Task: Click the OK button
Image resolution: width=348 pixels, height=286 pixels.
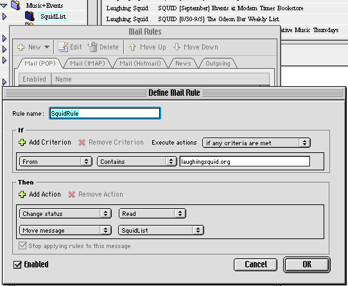Action: click(307, 264)
